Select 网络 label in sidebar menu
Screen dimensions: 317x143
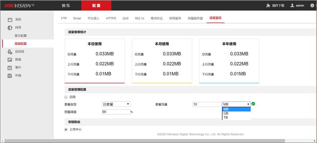tap(18, 27)
